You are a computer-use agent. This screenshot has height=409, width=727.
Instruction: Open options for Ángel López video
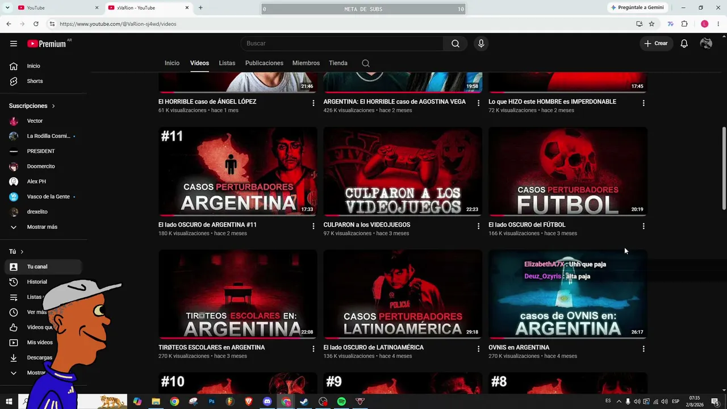[x=313, y=103]
